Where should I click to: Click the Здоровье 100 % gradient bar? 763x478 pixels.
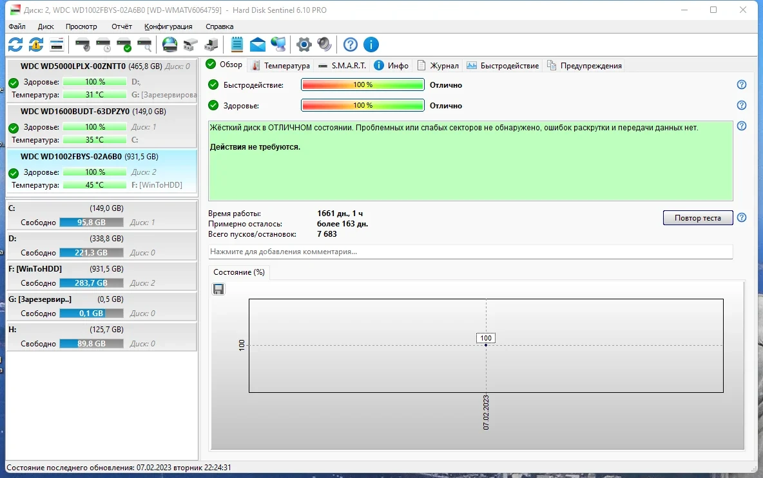pyautogui.click(x=363, y=105)
